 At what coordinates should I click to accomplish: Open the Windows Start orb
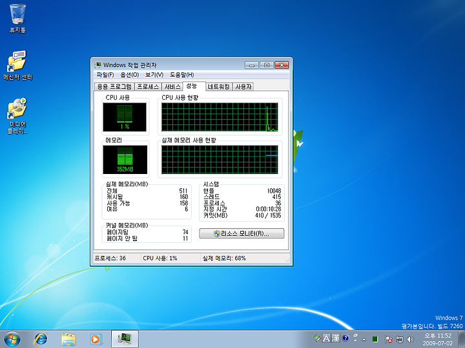pyautogui.click(x=12, y=339)
